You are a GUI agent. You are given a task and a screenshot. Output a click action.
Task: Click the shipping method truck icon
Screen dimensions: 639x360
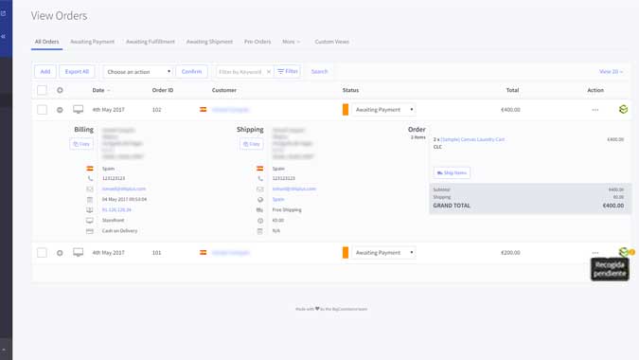tap(260, 210)
